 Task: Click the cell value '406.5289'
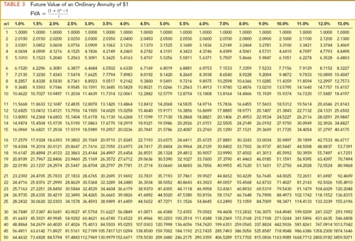(224, 238)
